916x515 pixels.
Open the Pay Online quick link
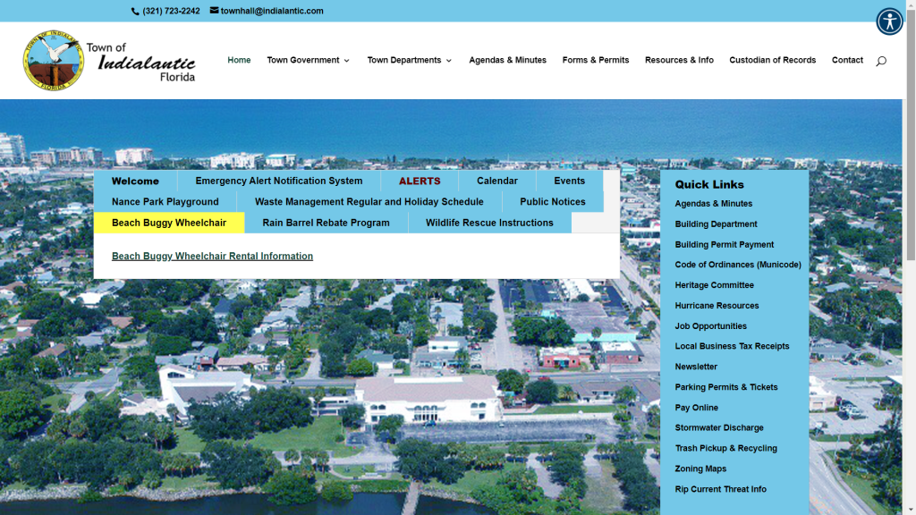pos(697,407)
